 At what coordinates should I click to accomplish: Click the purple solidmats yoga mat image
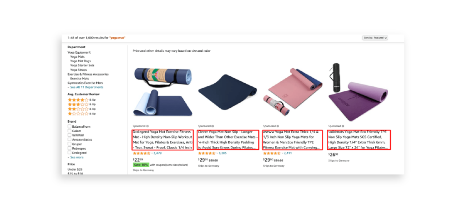pyautogui.click(x=358, y=92)
